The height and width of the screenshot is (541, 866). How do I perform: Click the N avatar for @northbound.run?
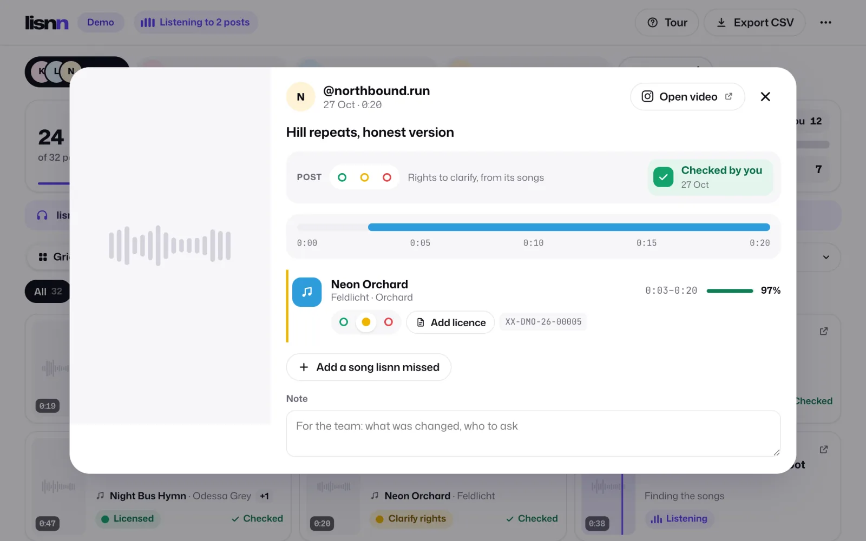click(300, 97)
